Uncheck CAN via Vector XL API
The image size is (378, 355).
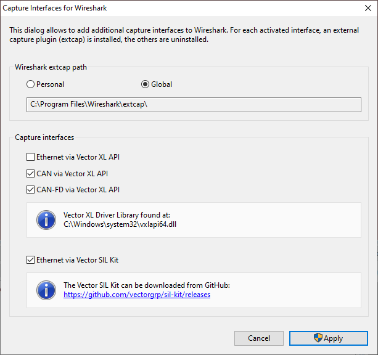click(30, 174)
